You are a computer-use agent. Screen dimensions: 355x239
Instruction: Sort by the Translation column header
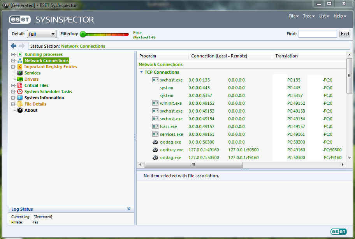click(x=309, y=56)
